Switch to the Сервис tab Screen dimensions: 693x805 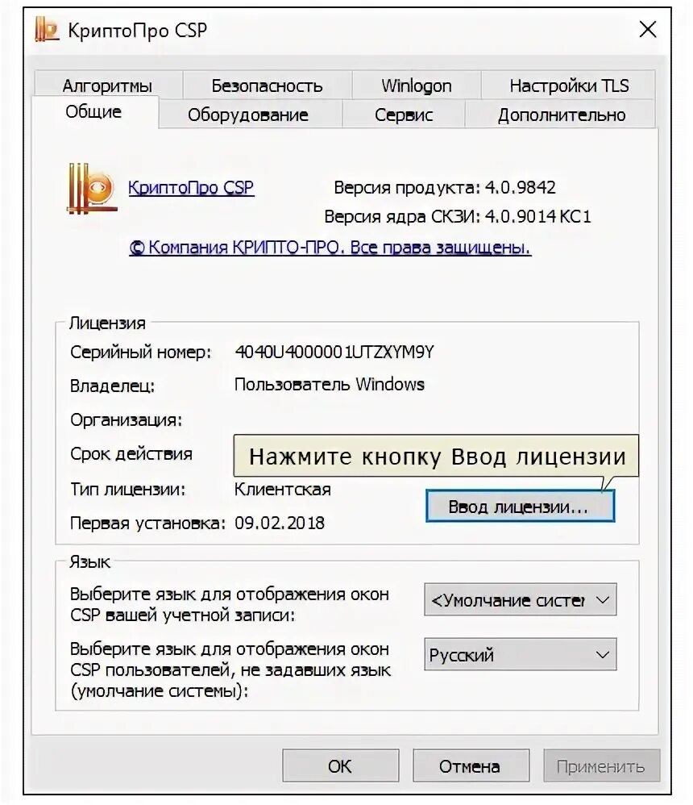click(x=404, y=115)
